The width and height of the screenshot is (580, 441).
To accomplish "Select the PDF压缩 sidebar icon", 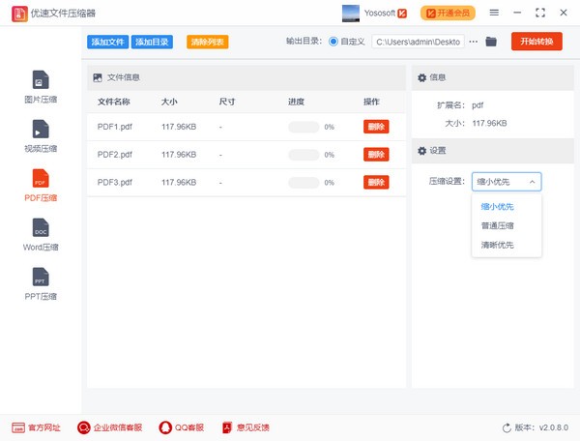I will (x=40, y=179).
